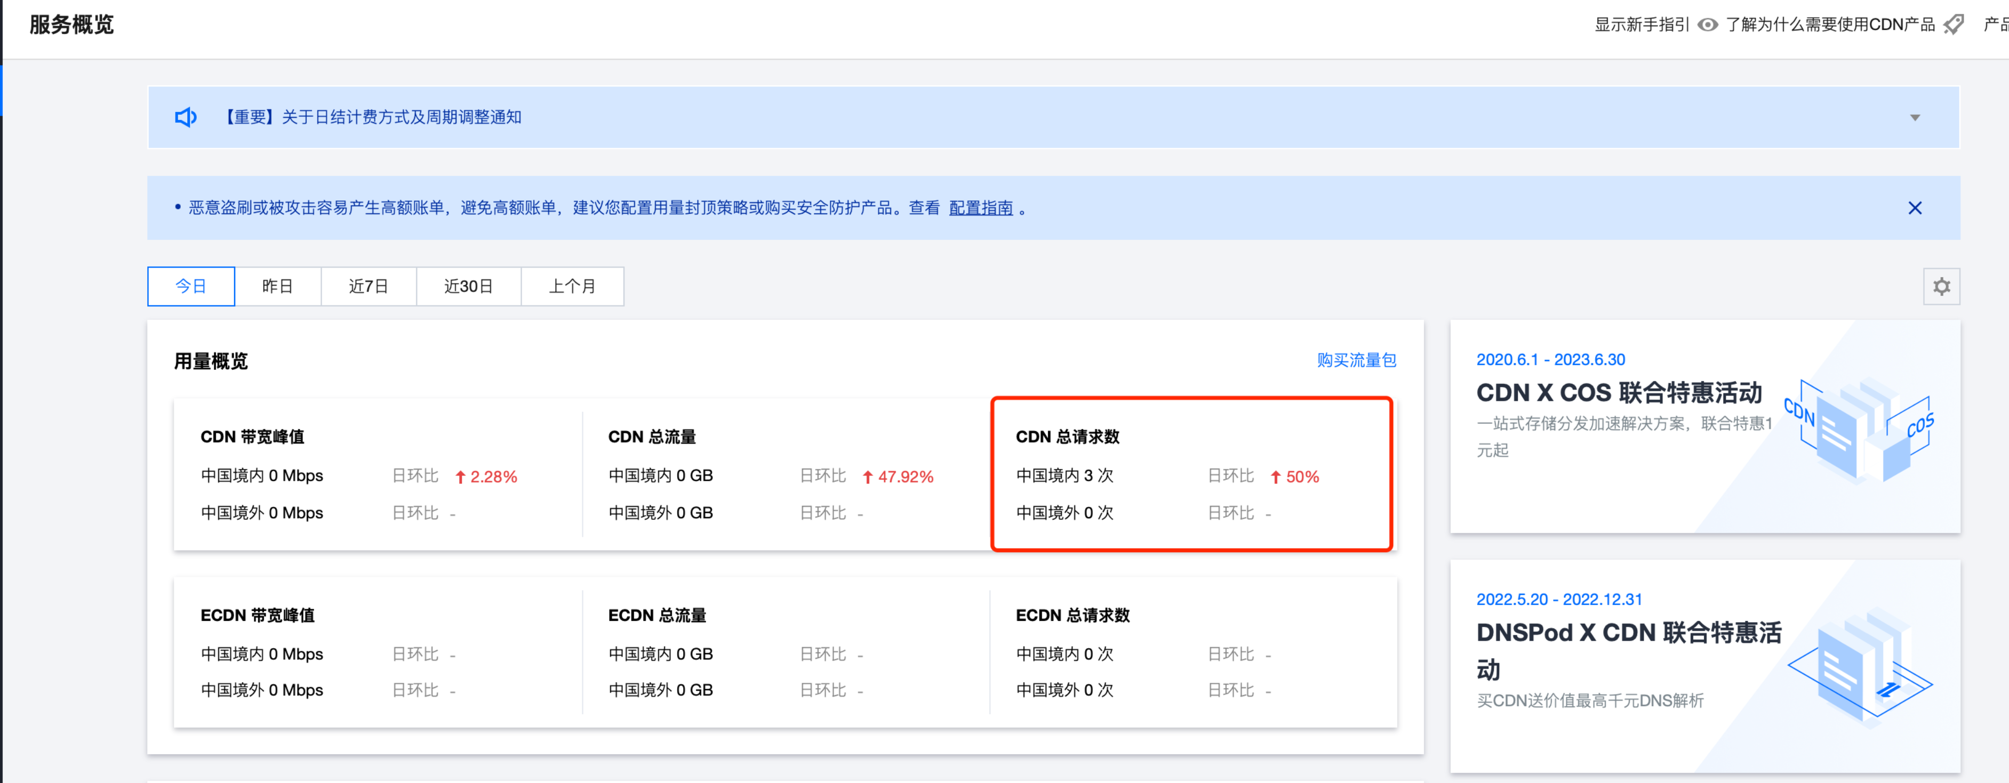Select the 今日 tab
Viewport: 2009px width, 783px height.
[191, 287]
